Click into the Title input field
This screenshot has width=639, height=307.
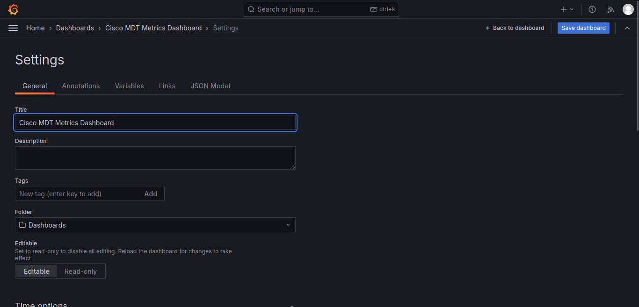(155, 122)
